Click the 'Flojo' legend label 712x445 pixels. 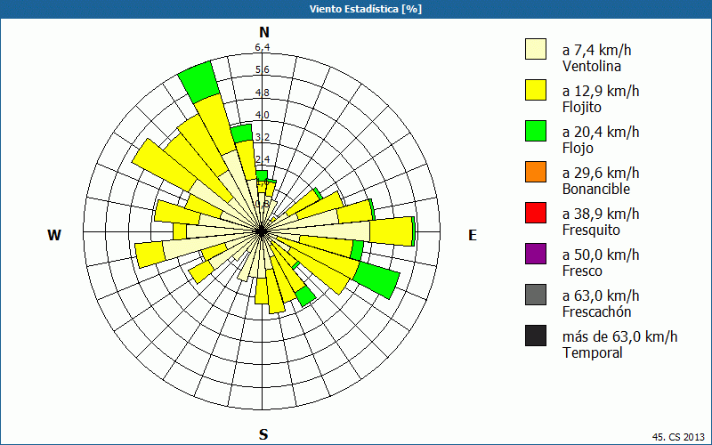578,148
